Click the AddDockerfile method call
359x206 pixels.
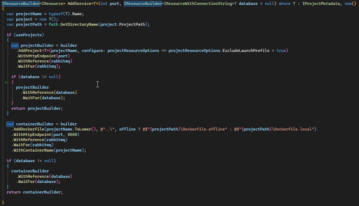tap(29, 129)
